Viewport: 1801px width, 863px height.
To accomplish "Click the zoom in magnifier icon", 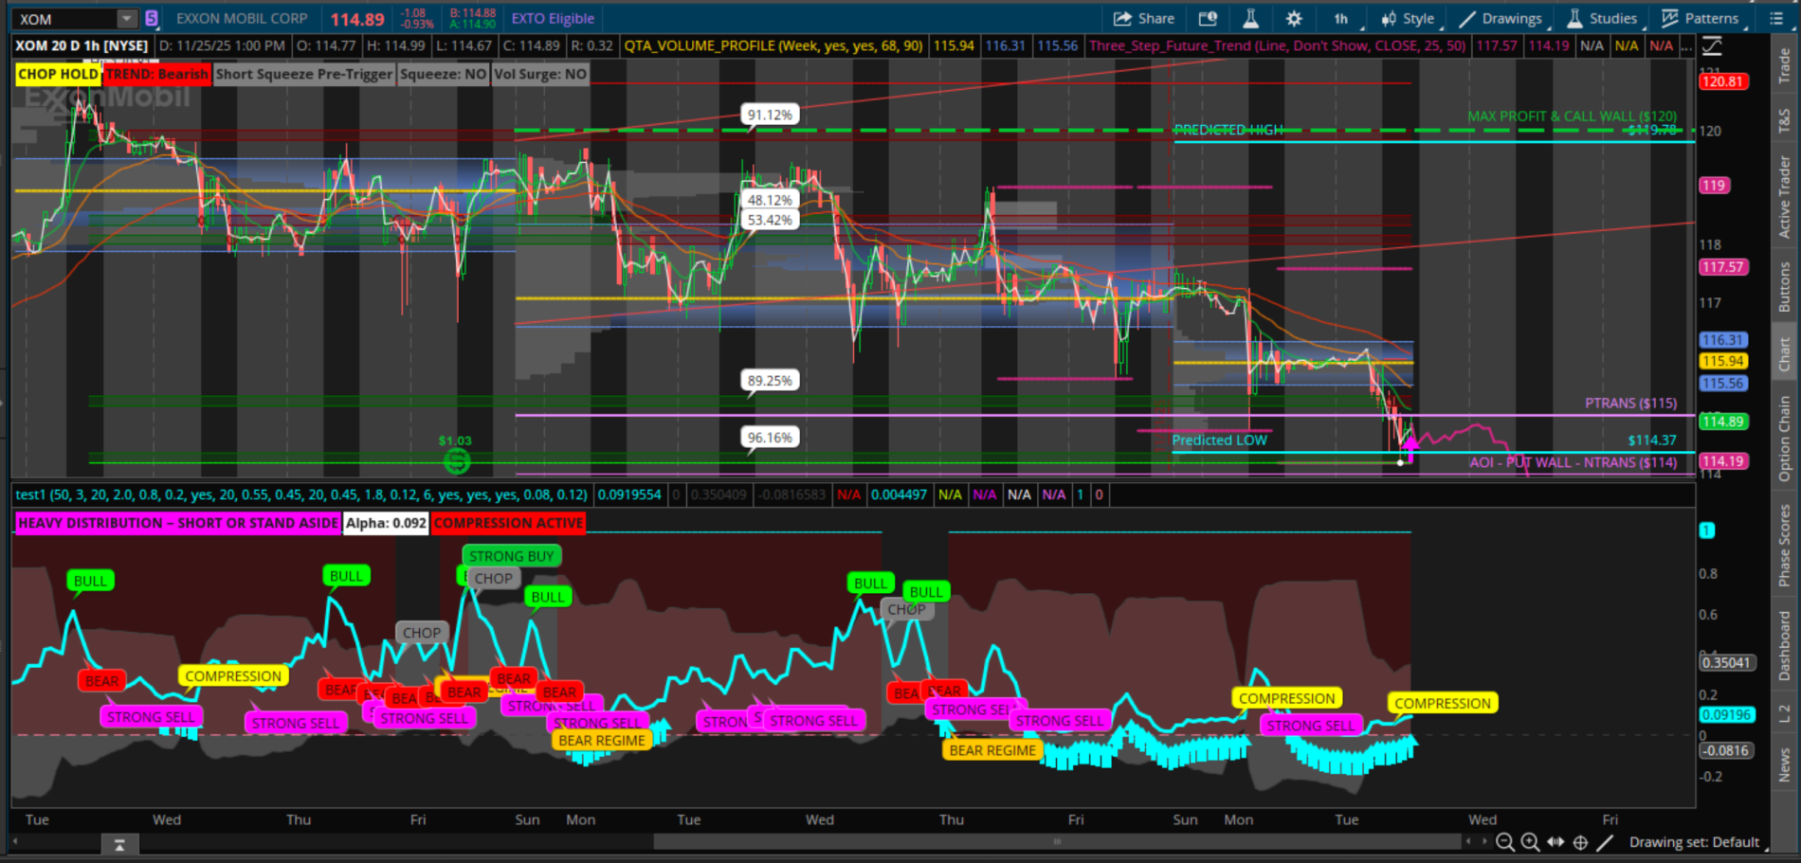I will tap(1530, 842).
